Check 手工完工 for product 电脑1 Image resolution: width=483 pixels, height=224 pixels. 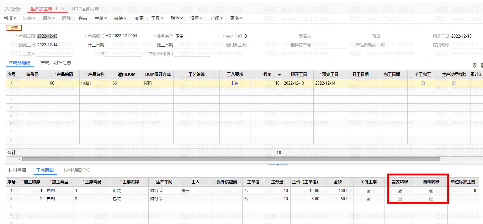click(423, 83)
